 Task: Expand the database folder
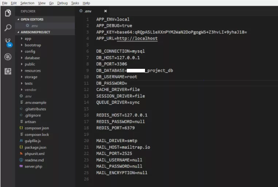[x=22, y=58]
